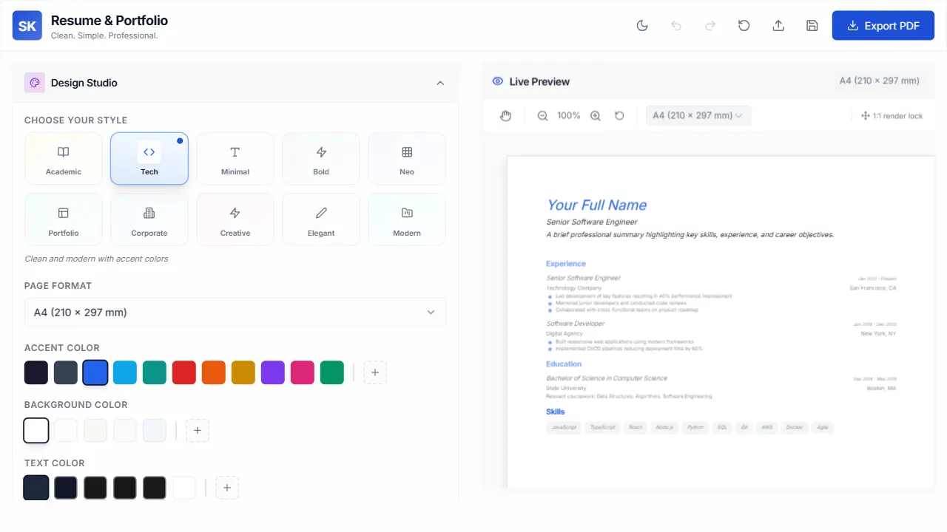Collapse the Design Studio panel
The height and width of the screenshot is (532, 947).
pos(440,83)
